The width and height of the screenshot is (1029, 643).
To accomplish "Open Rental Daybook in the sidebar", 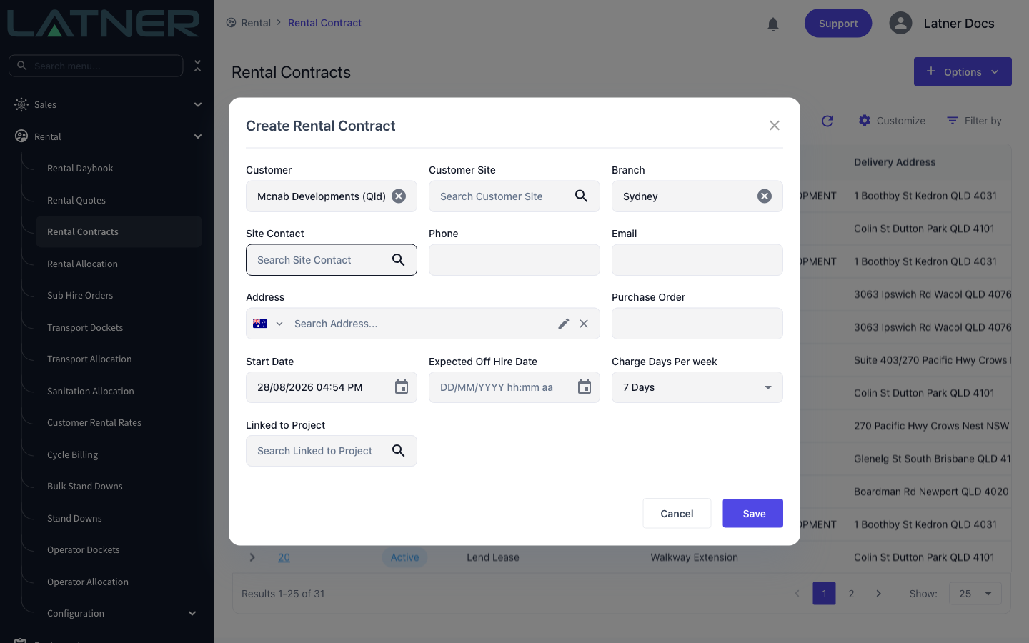I will click(x=80, y=169).
